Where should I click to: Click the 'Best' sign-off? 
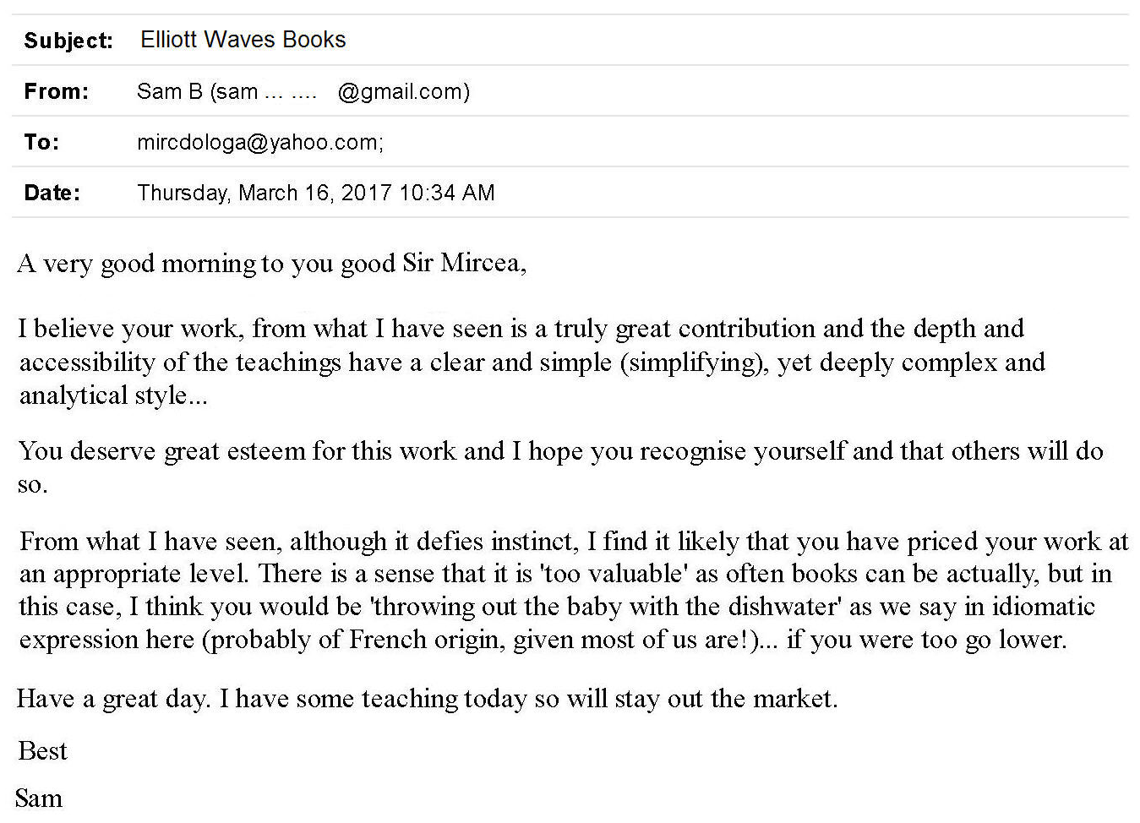[x=42, y=751]
